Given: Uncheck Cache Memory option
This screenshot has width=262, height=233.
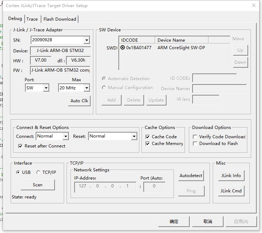Looking at the screenshot, I should point(148,144).
